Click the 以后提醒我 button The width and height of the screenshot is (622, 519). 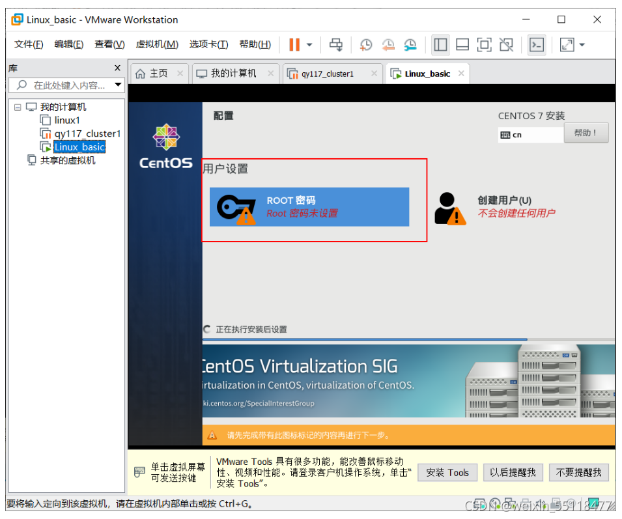pos(513,473)
